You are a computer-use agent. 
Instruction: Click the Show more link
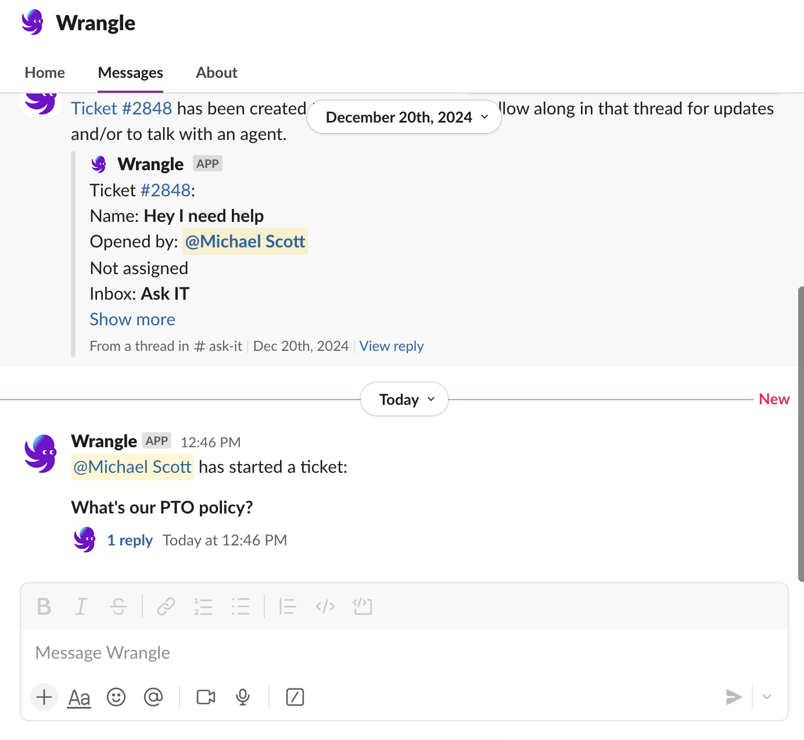132,319
